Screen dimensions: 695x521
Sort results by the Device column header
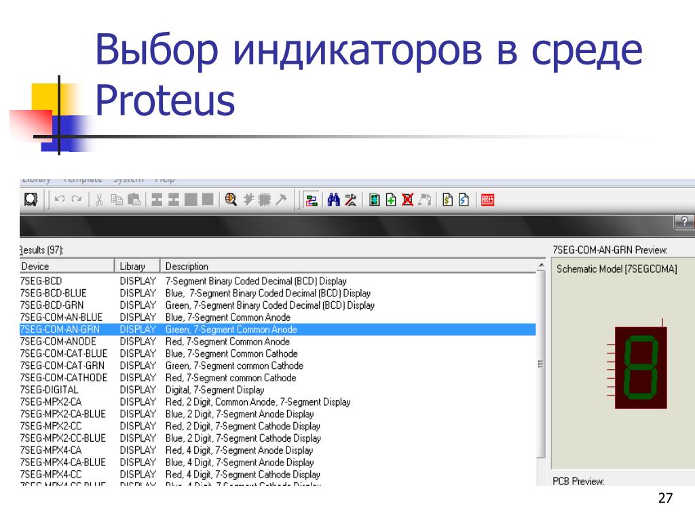pyautogui.click(x=67, y=266)
